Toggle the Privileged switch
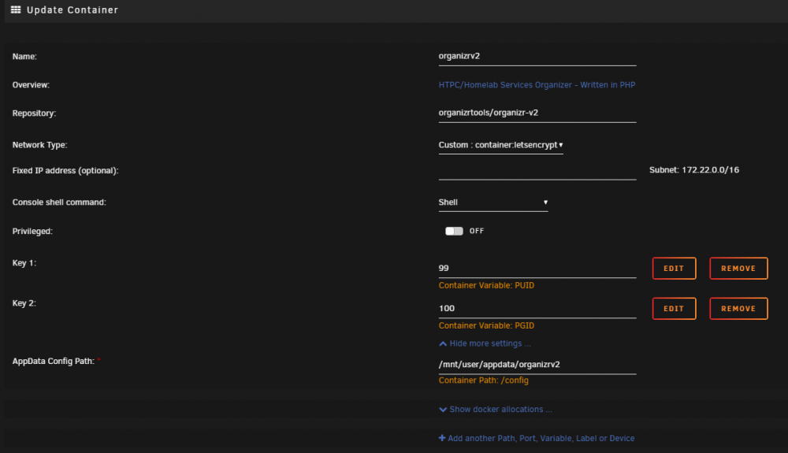Image resolution: width=788 pixels, height=453 pixels. [x=454, y=231]
